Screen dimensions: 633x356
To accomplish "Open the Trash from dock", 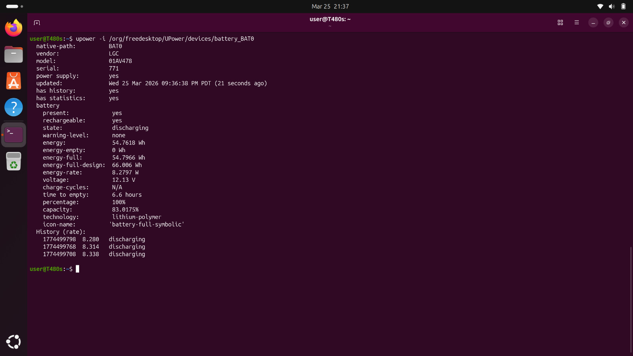I will click(13, 161).
